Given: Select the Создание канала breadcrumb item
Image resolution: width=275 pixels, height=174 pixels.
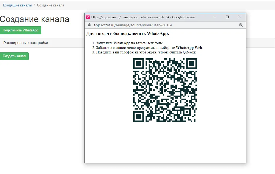Looking at the screenshot, I should click(50, 5).
